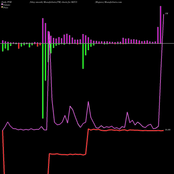Click the 16.09 price value label
This screenshot has width=174, height=174.
click(168, 130)
